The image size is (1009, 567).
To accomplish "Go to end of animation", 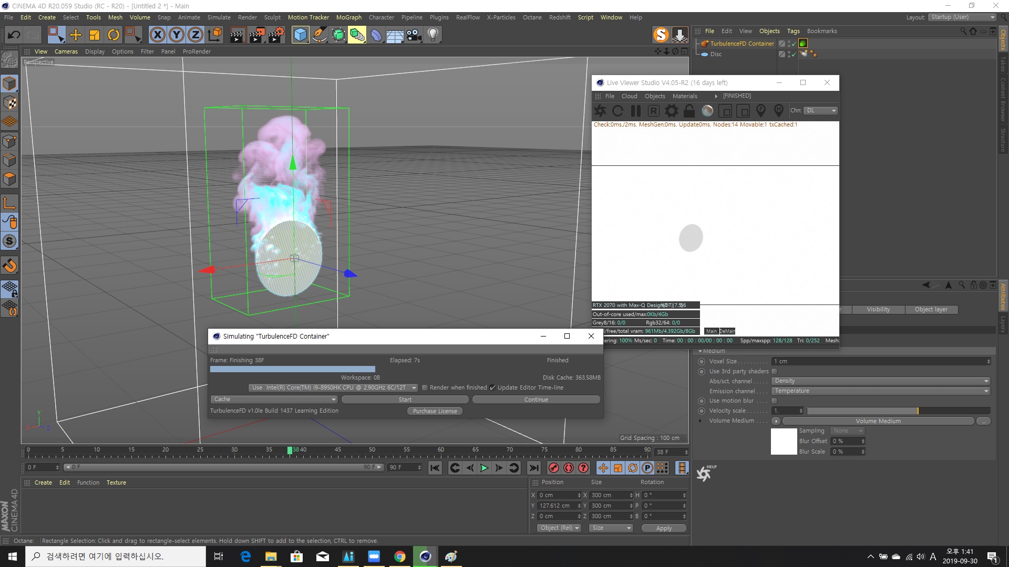I will [534, 468].
